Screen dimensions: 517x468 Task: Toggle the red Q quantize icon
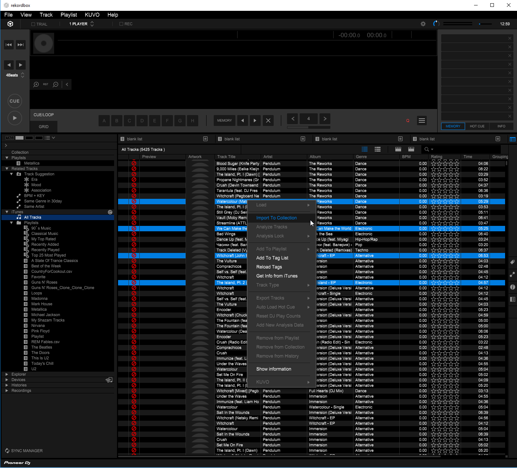click(408, 121)
